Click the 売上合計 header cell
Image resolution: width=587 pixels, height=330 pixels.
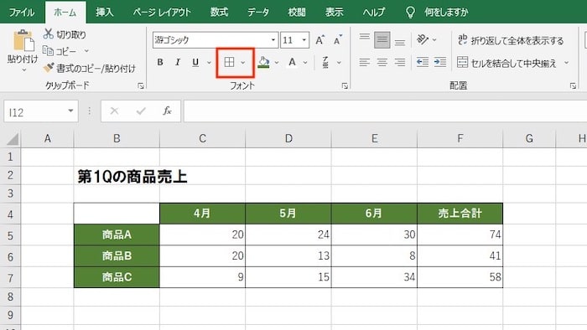pos(460,214)
